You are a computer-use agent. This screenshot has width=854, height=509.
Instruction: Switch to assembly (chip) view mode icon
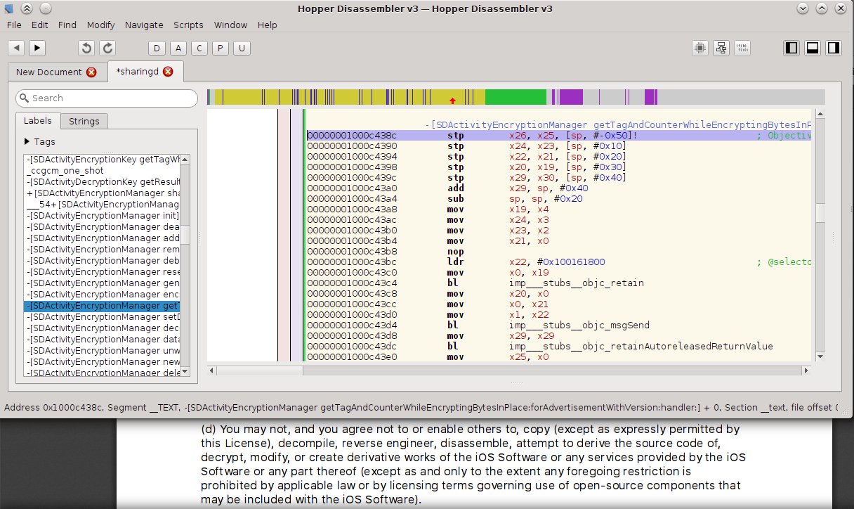(x=699, y=48)
